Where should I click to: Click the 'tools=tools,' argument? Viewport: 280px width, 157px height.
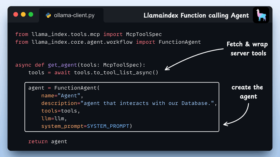coord(61,111)
